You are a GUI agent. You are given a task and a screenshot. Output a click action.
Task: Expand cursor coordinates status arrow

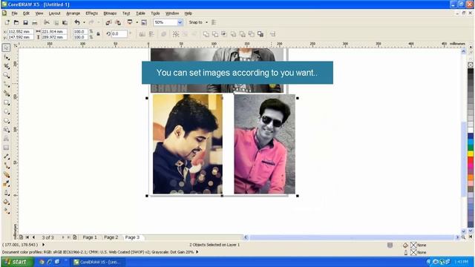click(x=43, y=245)
